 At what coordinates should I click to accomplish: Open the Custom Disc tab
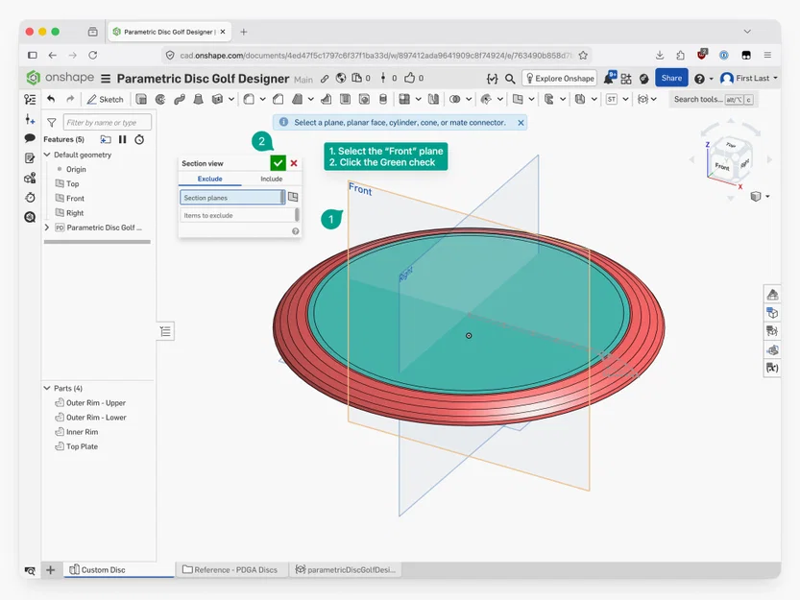(119, 570)
